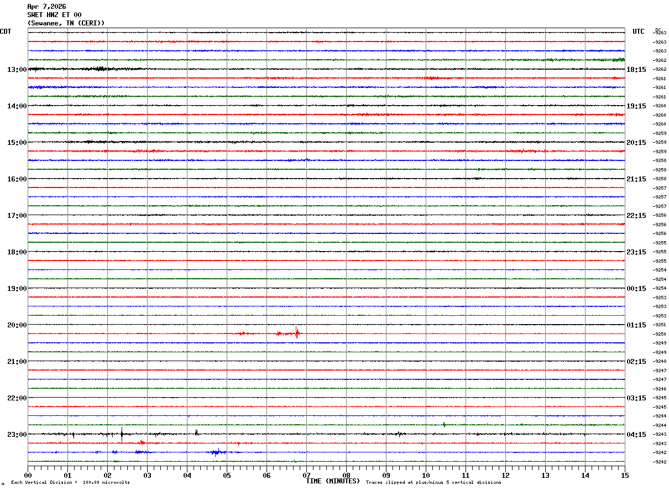The image size is (669, 490).
Task: Click the station header "SWET HNZ ET 00"
Action: tap(54, 15)
